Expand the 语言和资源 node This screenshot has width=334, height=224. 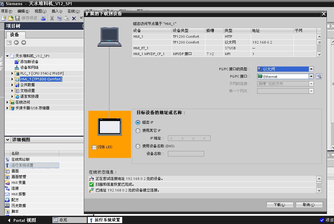12,96
